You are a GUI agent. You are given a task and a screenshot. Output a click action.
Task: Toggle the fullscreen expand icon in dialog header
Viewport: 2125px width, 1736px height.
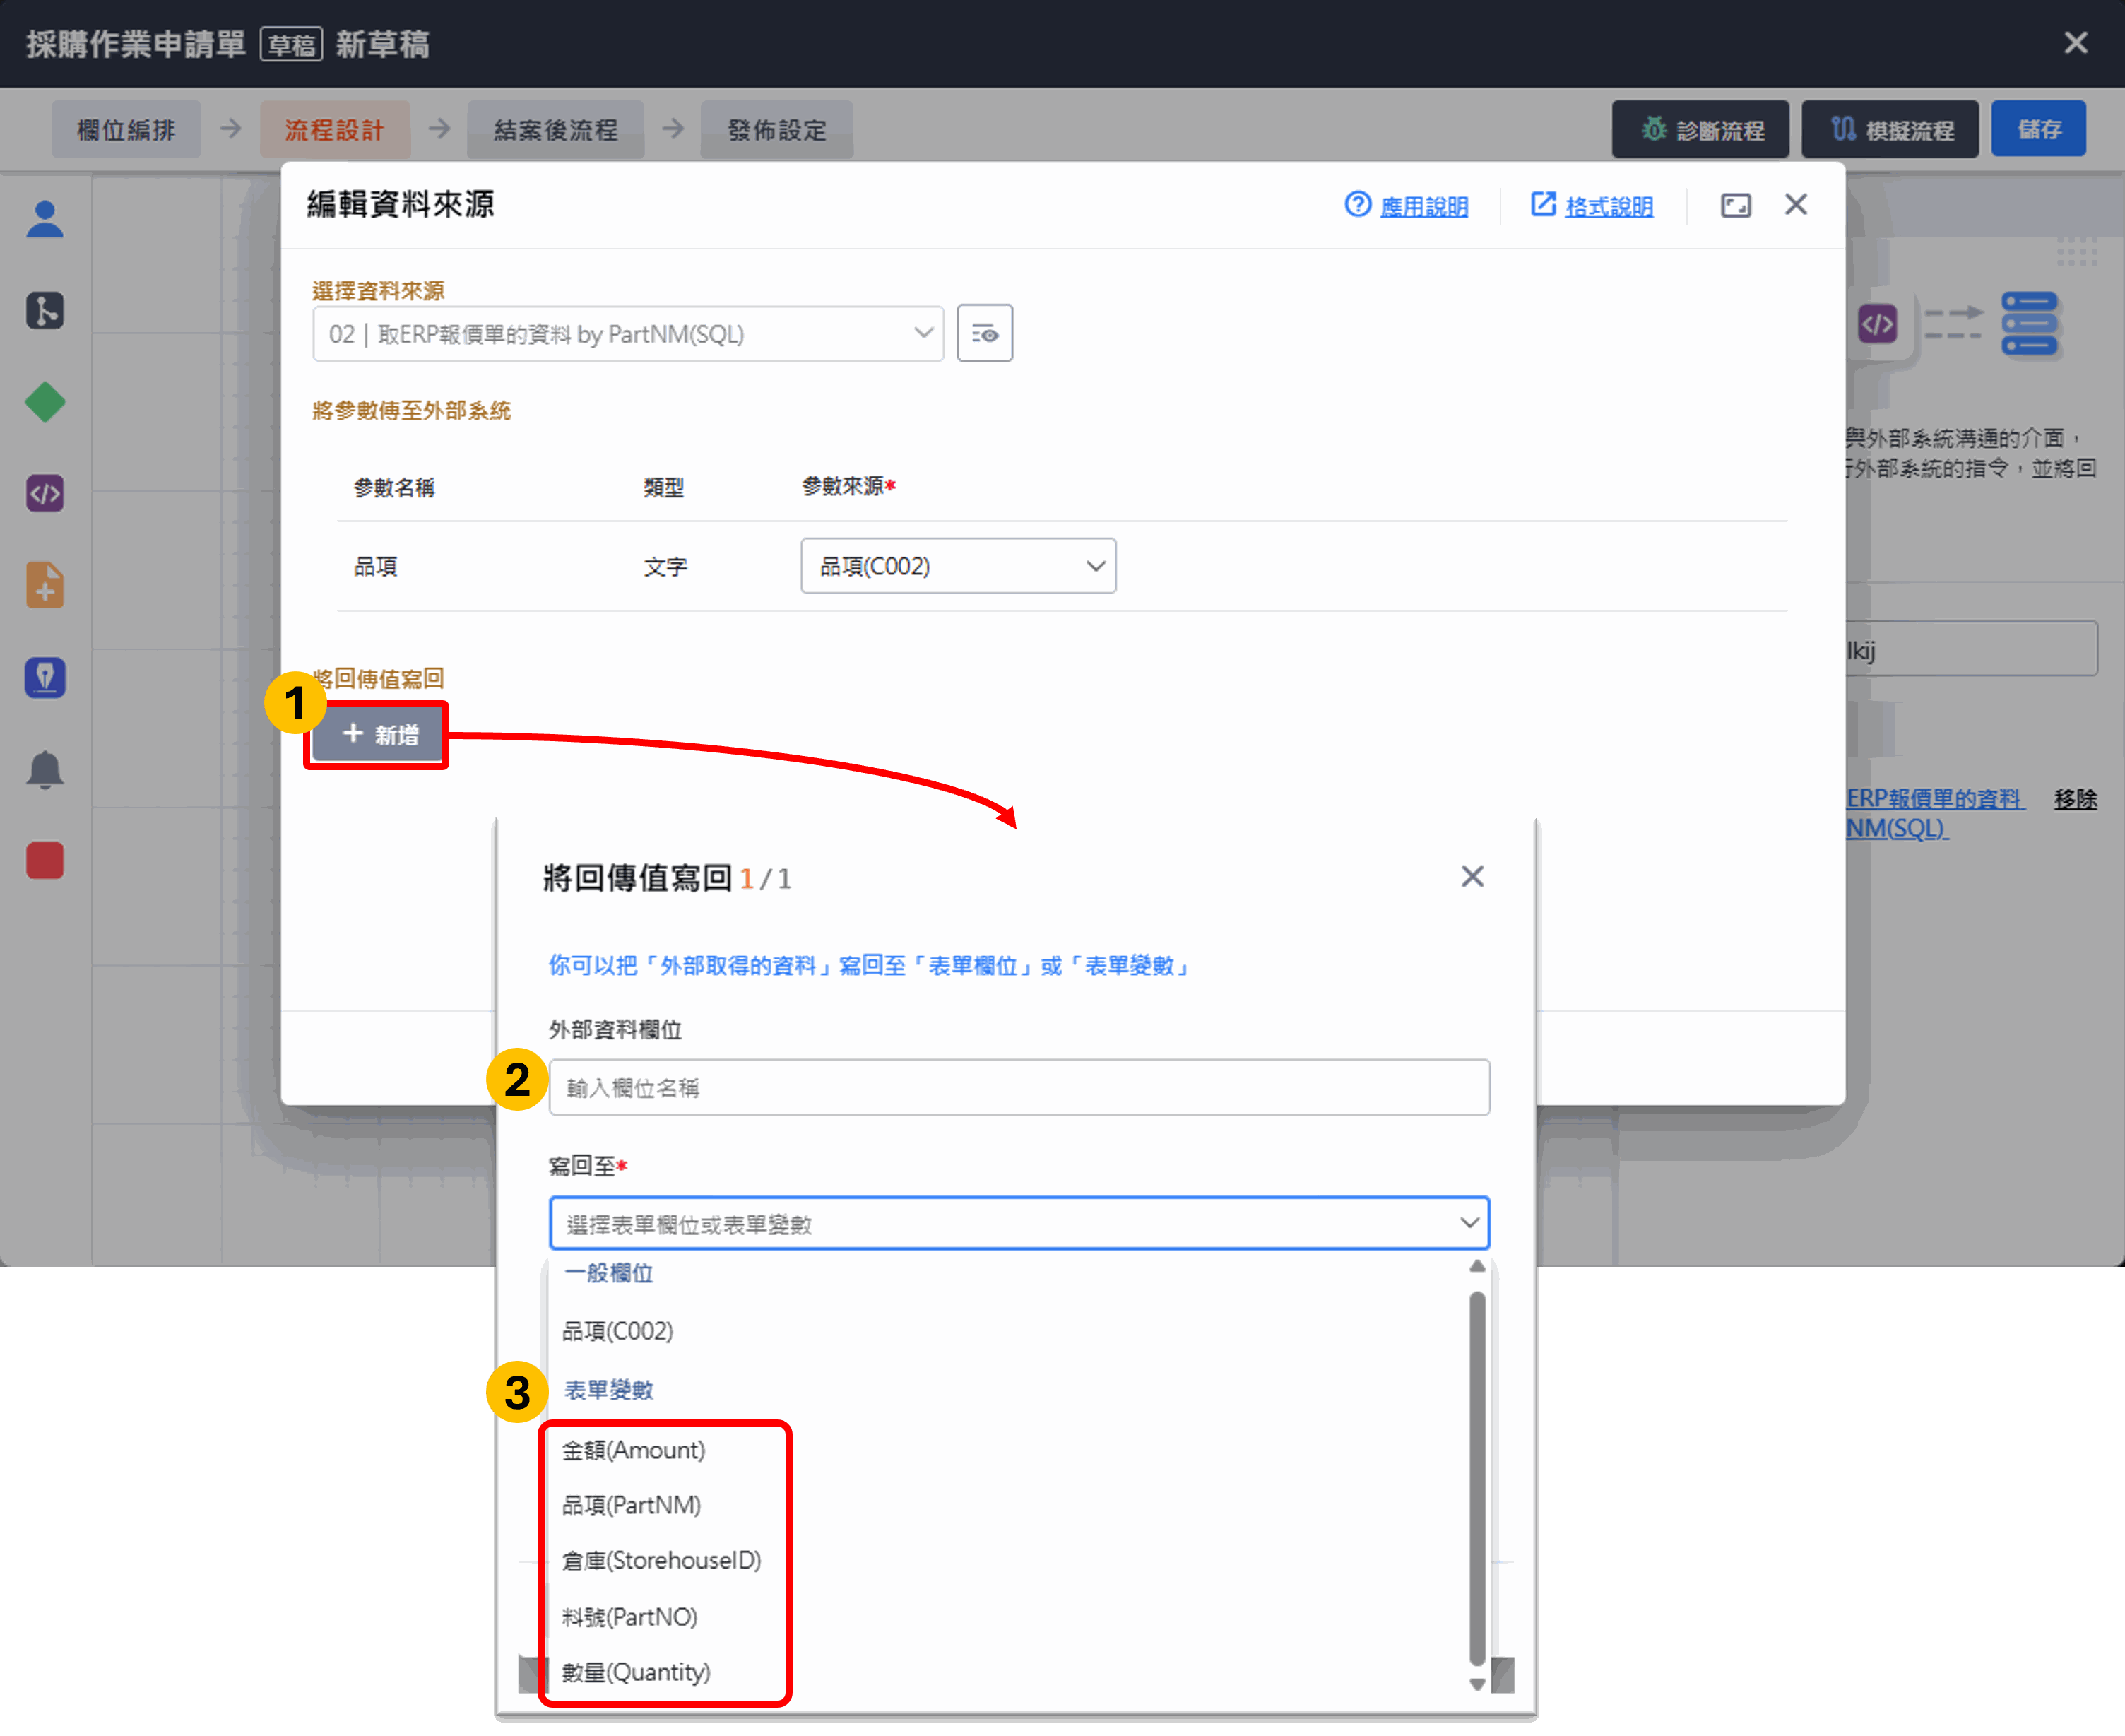(x=1735, y=206)
